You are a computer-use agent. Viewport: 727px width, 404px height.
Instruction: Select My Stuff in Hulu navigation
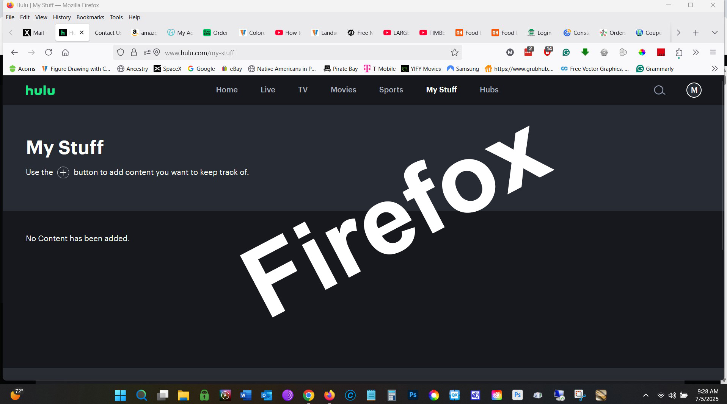pyautogui.click(x=441, y=90)
